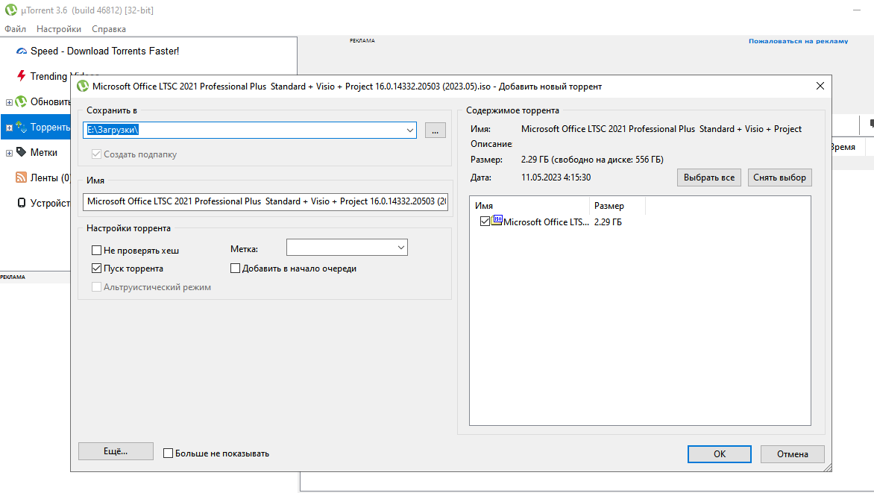Click the browse '...' folder button
The image size is (874, 493).
(x=436, y=130)
